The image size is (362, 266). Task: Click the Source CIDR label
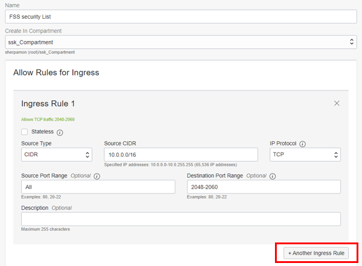(120, 144)
